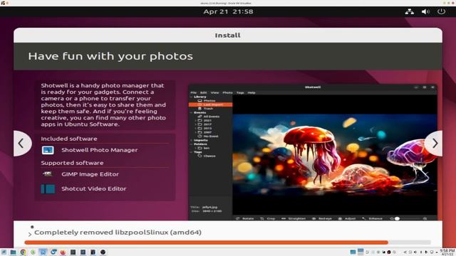Open the Ubuntu top bar volume icon
The image size is (456, 256).
[x=425, y=11]
